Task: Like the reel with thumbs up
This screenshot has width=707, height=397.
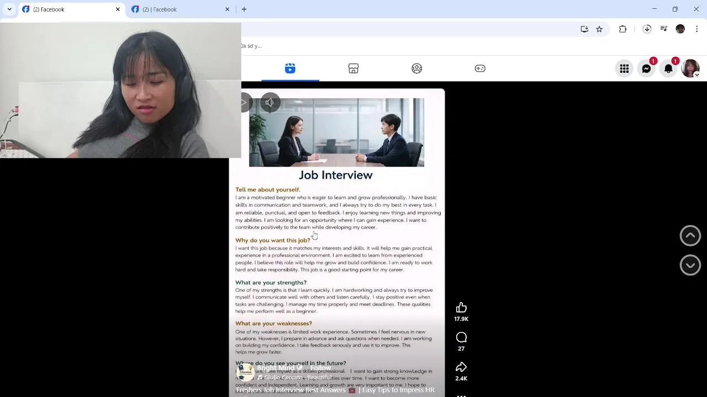Action: (461, 308)
